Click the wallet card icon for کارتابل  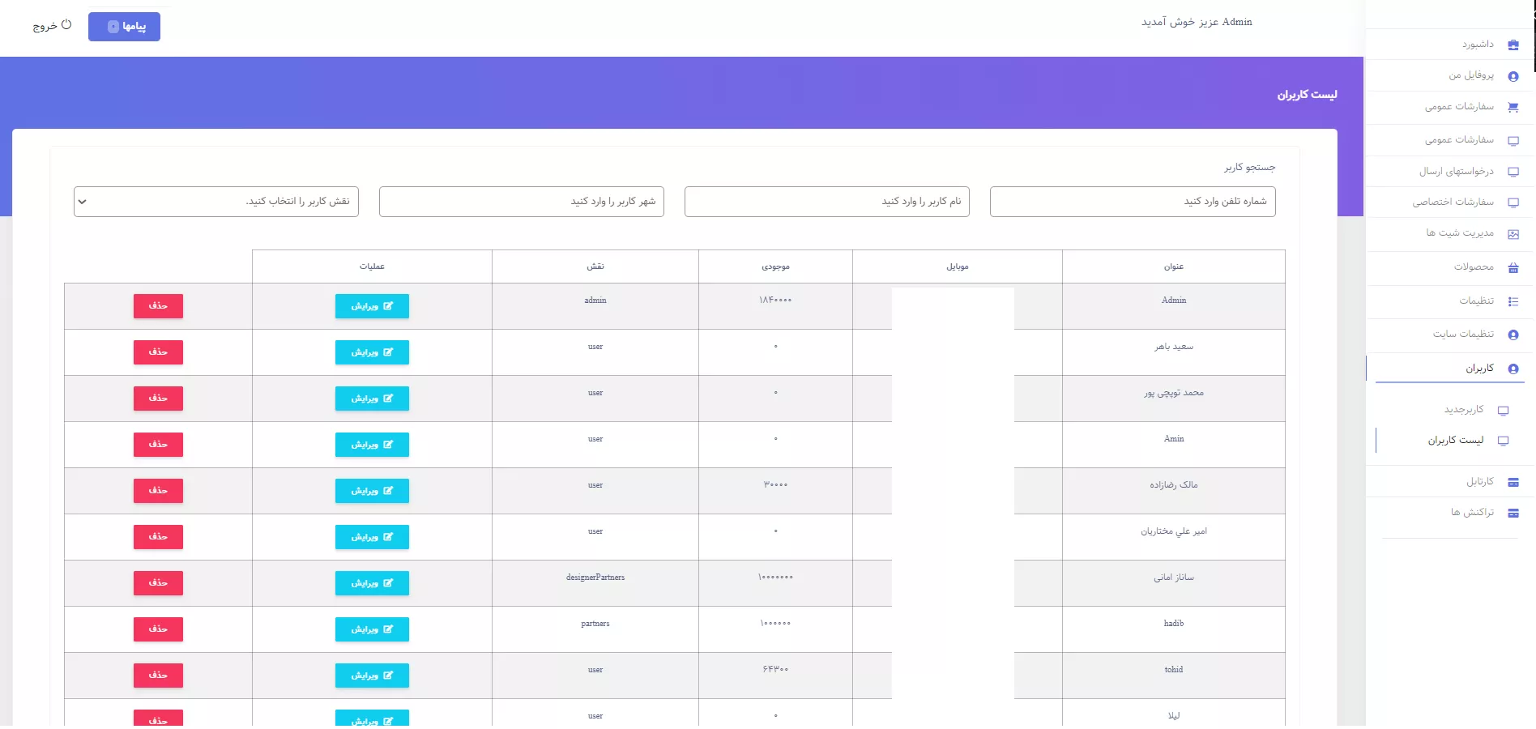[1513, 482]
